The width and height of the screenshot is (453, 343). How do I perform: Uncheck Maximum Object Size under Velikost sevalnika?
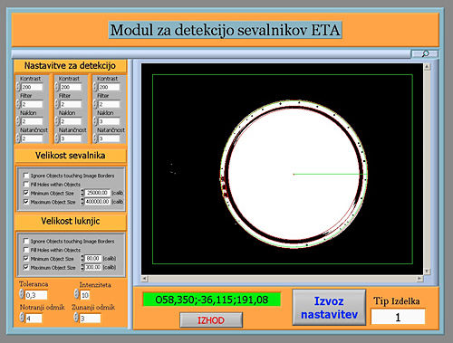[x=26, y=202]
